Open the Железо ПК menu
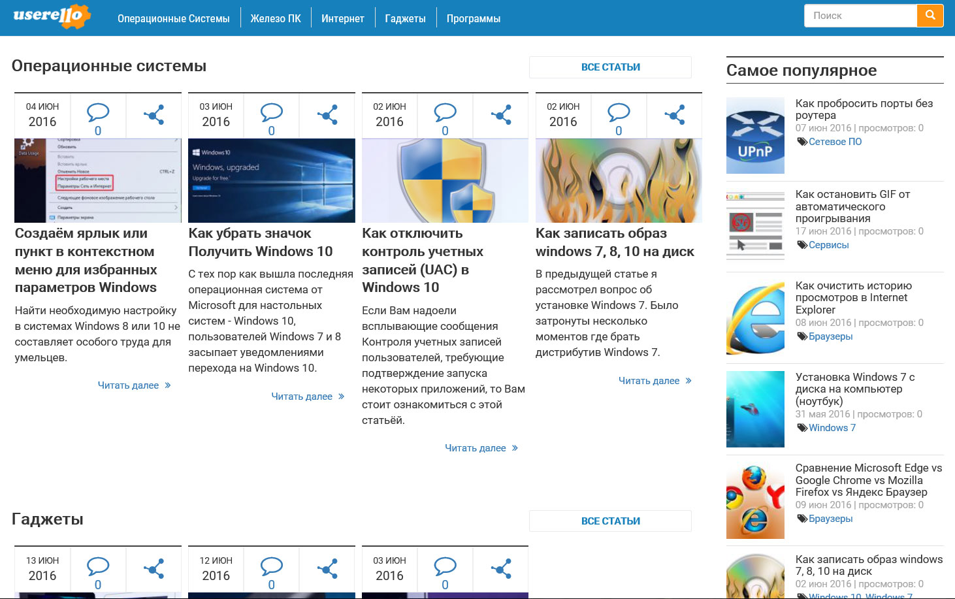This screenshot has height=599, width=955. 276,18
